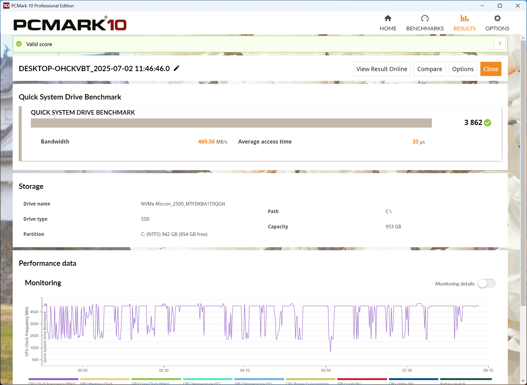Go to the Benchmarks gauge icon
The width and height of the screenshot is (527, 385).
click(425, 18)
